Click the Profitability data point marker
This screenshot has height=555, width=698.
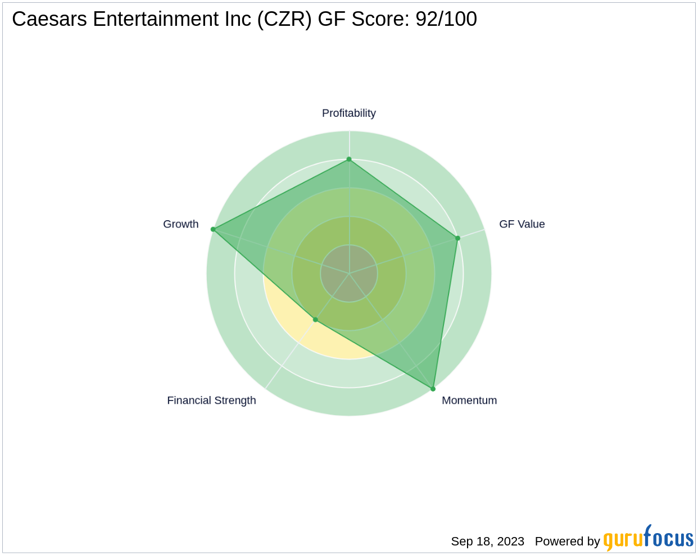[x=349, y=160]
